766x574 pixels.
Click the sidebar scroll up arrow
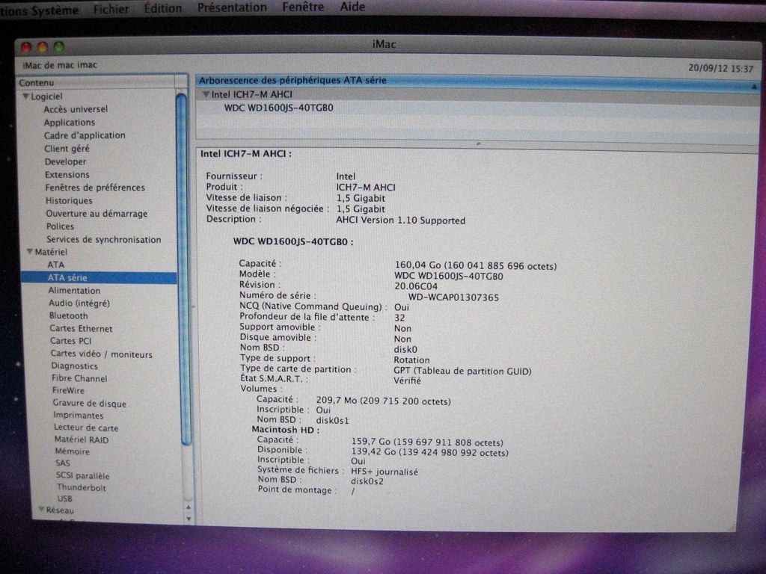coord(189,507)
